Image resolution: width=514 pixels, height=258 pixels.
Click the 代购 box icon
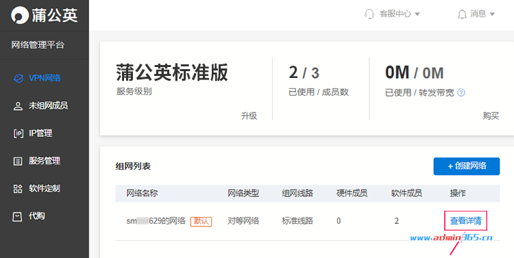coord(18,216)
